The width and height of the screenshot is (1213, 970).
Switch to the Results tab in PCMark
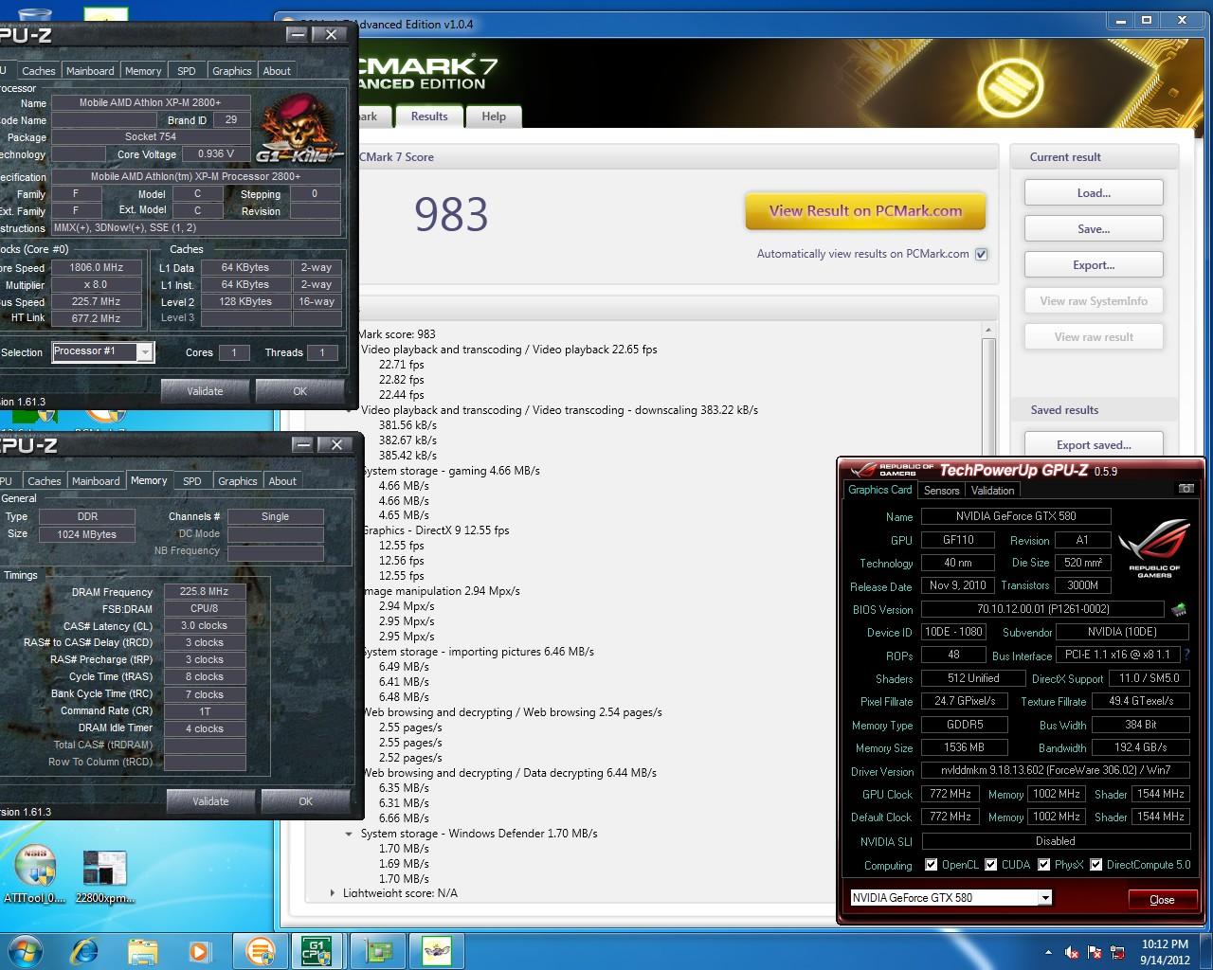[429, 117]
